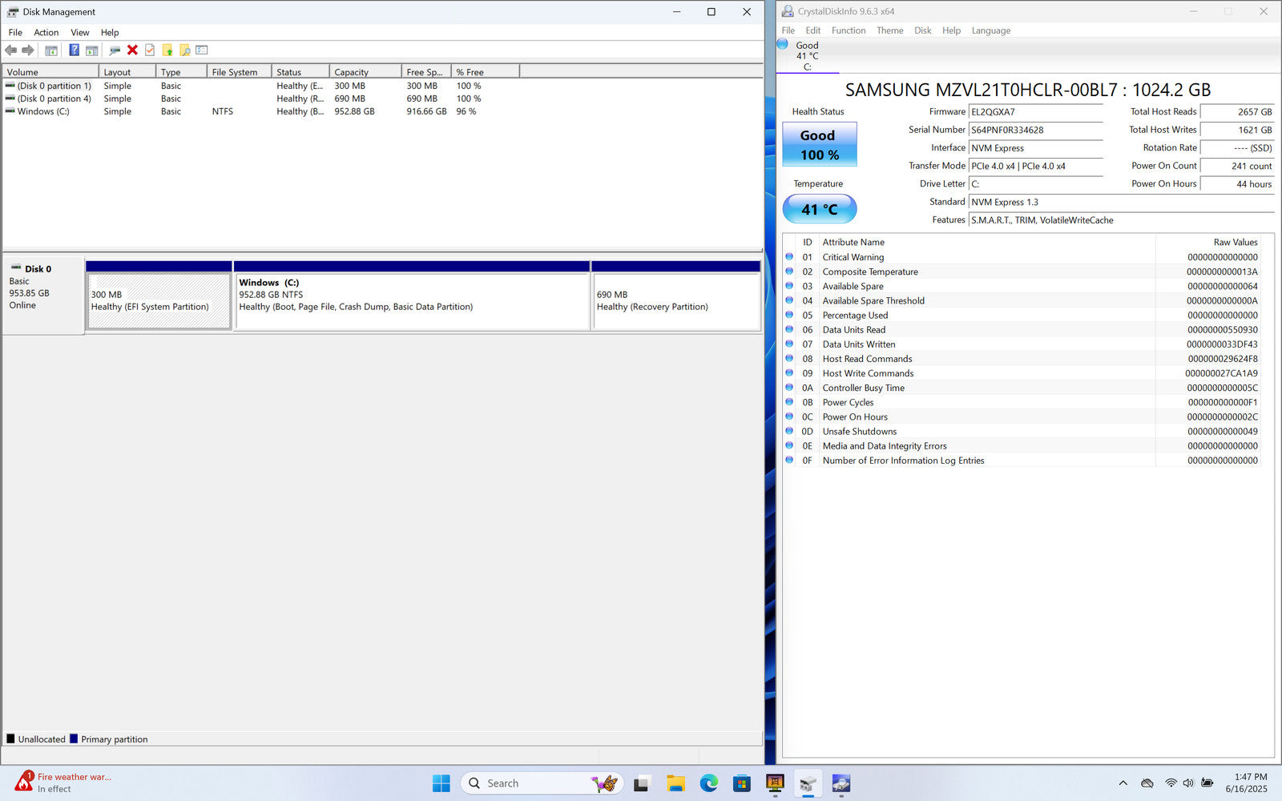The width and height of the screenshot is (1282, 801).
Task: Click the 41 °C temperature button
Action: coord(819,209)
